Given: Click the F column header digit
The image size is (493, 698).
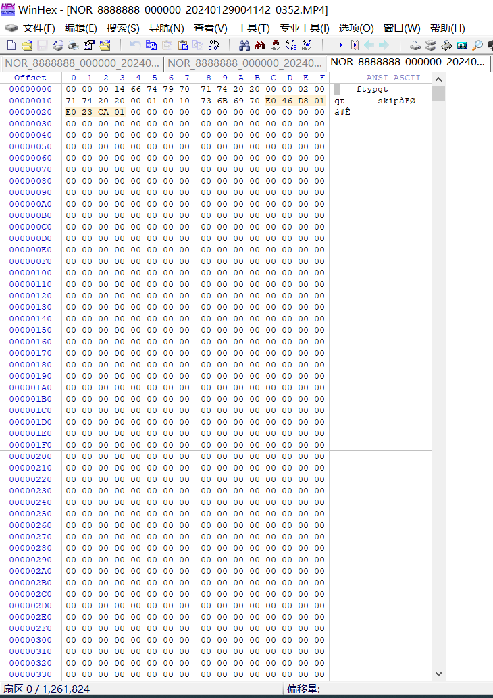Looking at the screenshot, I should click(322, 78).
